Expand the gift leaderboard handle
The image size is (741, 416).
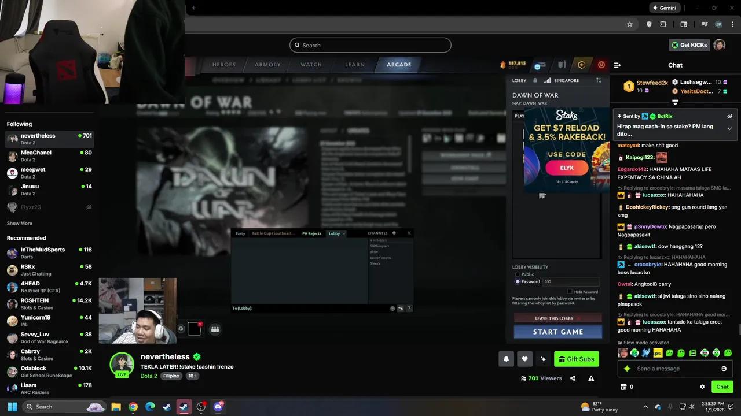coord(675,102)
